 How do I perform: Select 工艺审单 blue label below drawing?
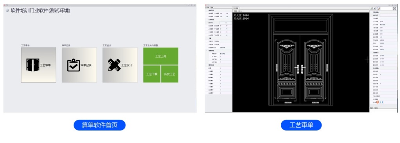(x=301, y=125)
